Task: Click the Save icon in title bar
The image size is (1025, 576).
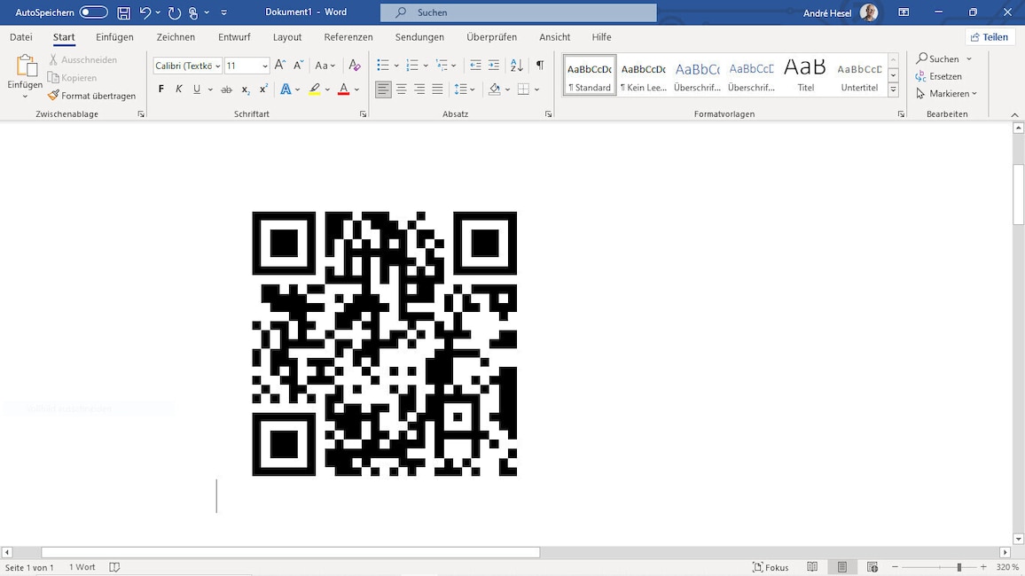Action: (x=123, y=12)
